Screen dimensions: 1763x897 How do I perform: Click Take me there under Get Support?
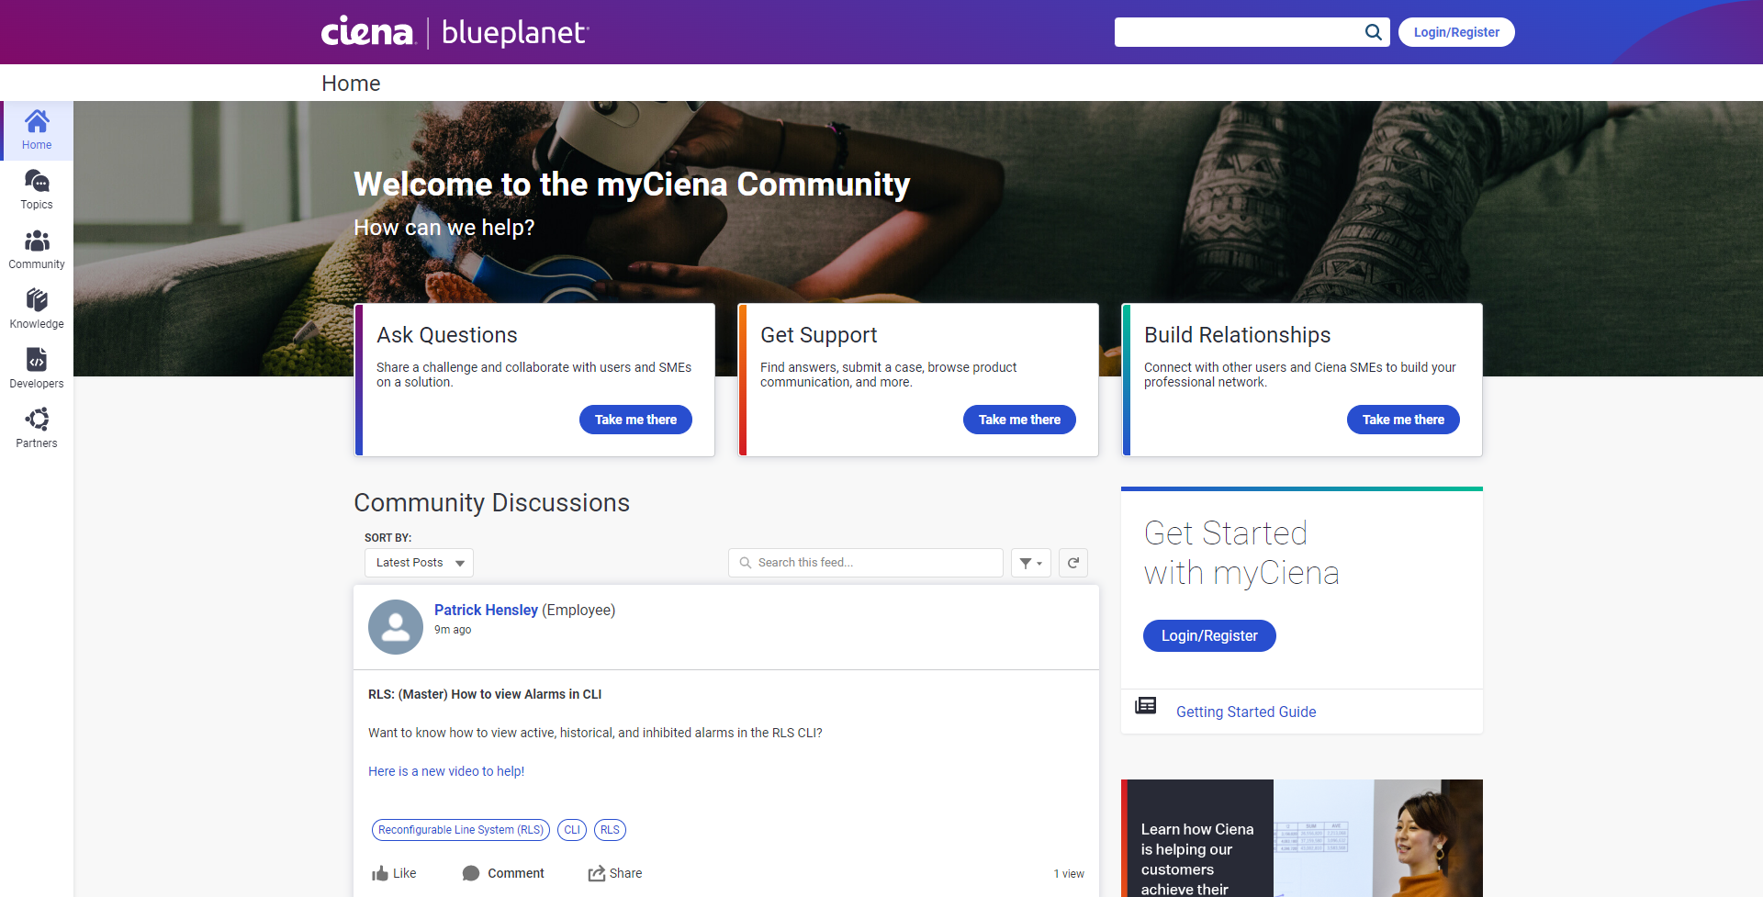1018,419
